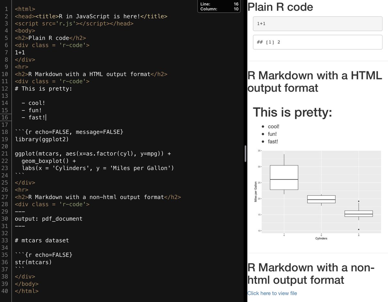Click the 'R Markdown with a non-html output format' preview heading
The image size is (388, 302).
[311, 273]
